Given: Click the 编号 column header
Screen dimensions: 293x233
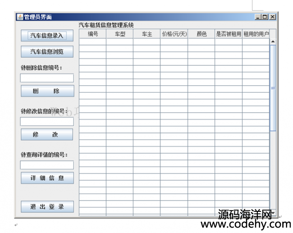Looking at the screenshot, I should (x=93, y=34).
